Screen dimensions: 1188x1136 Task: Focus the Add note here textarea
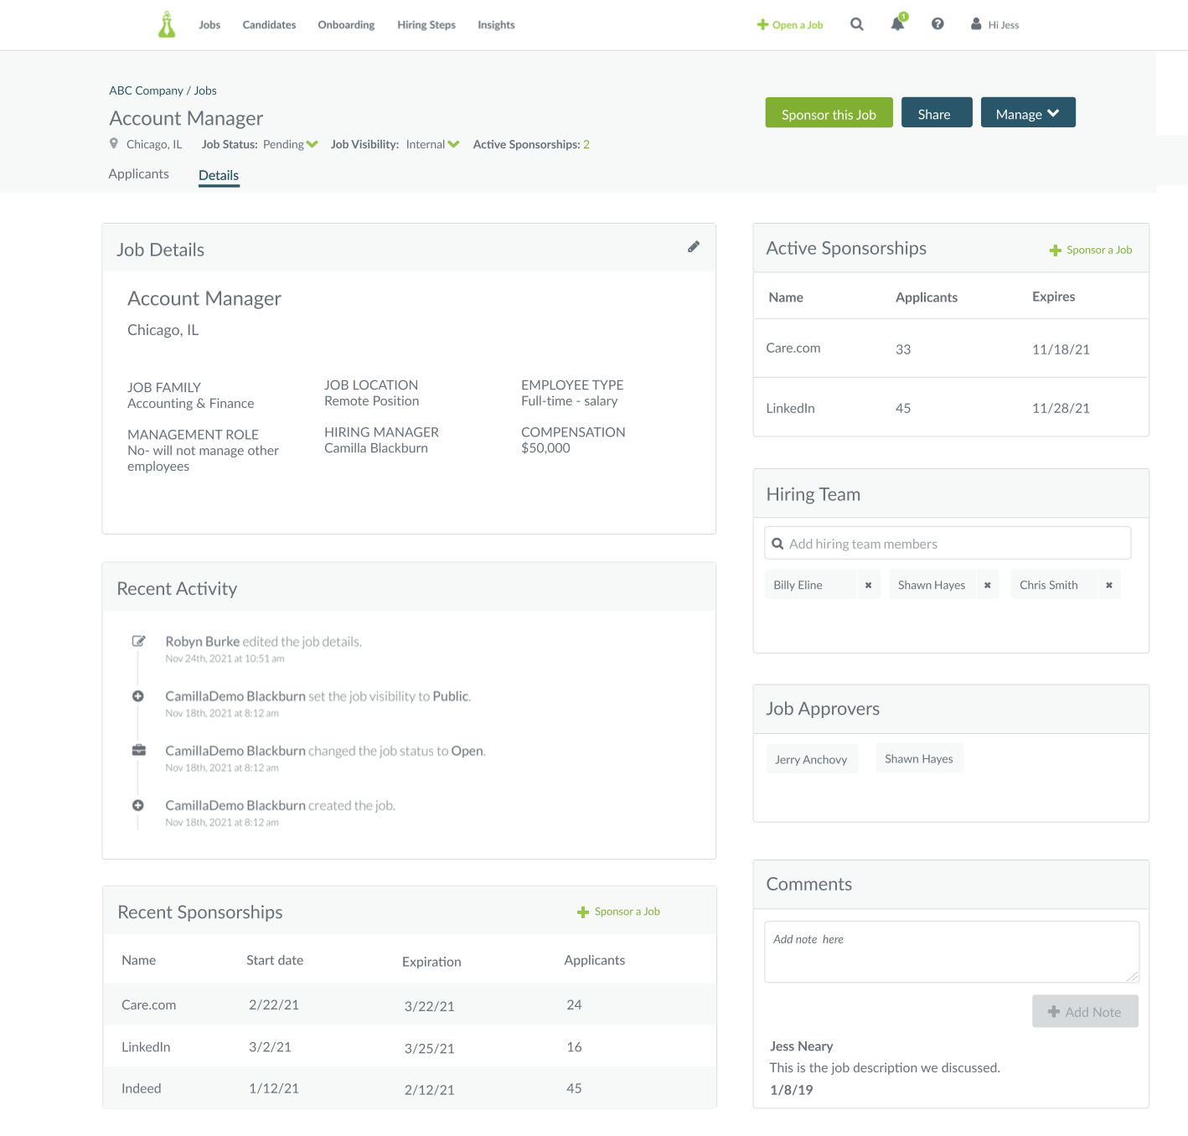click(x=952, y=952)
